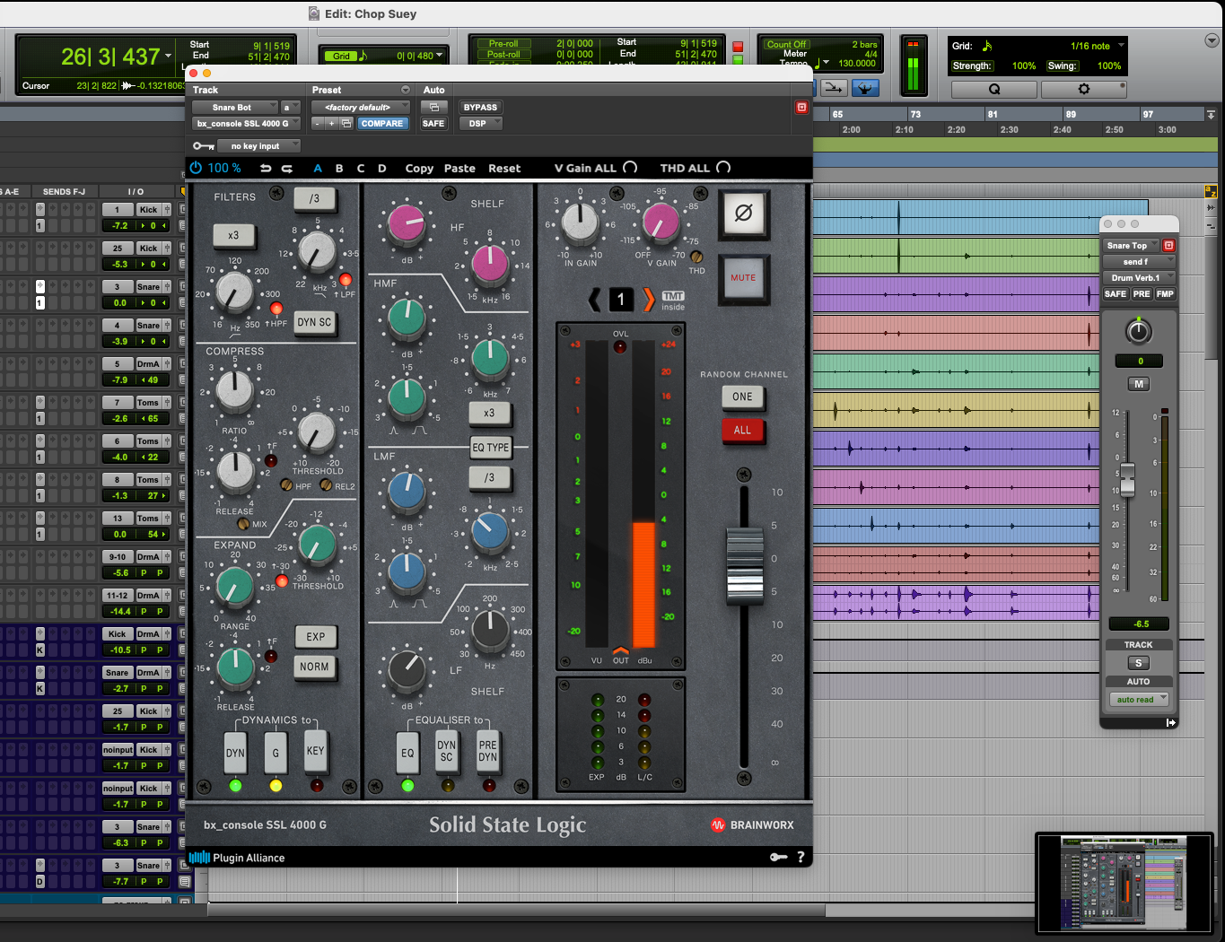The height and width of the screenshot is (942, 1225).
Task: Toggle the DYN SC equaliser routing button
Action: tap(446, 751)
